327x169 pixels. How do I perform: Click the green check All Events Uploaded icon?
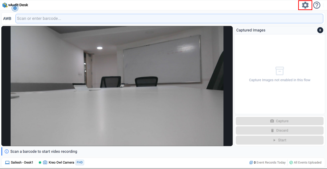[291, 163]
